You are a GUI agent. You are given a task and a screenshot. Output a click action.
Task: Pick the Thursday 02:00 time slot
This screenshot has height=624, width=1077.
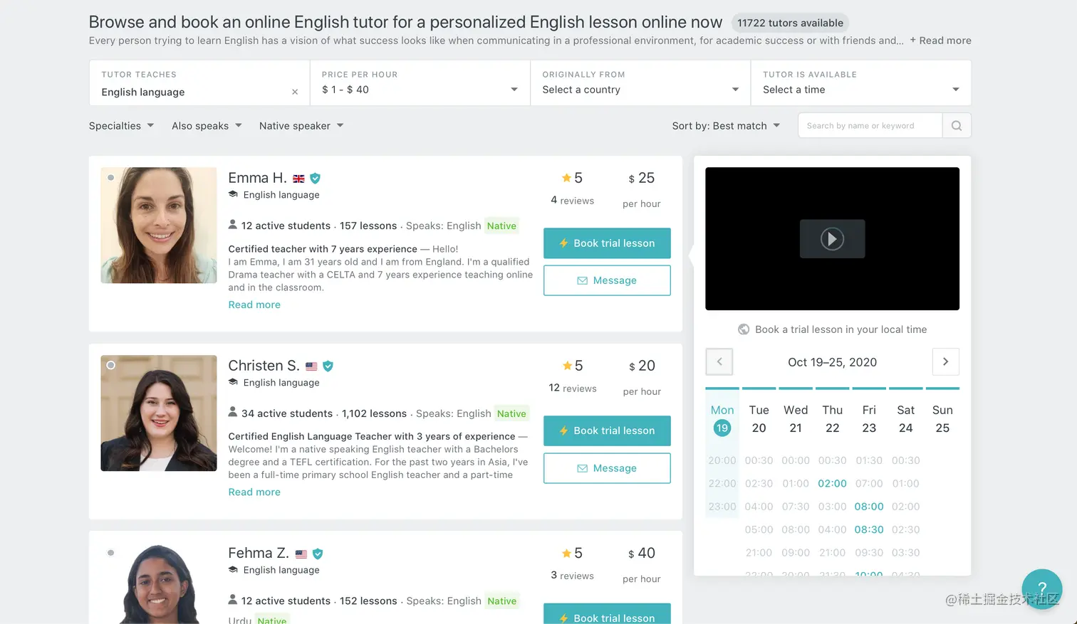click(832, 484)
